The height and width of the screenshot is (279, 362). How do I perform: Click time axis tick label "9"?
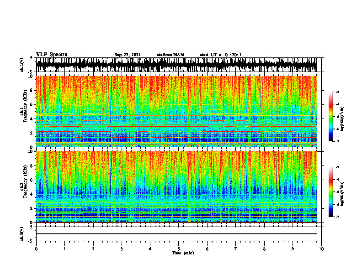(293, 249)
